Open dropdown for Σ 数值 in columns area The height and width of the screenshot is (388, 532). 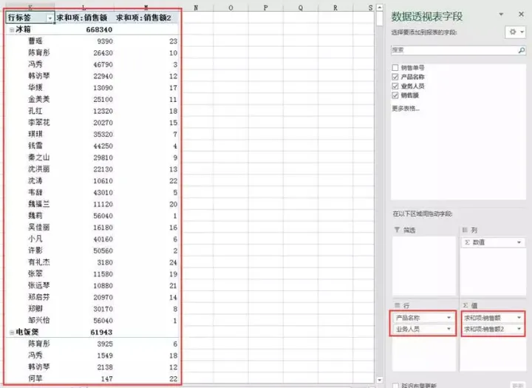(519, 242)
